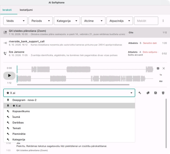The width and height of the screenshot is (170, 154).
Task: Expand the Kategorija filter dropdown
Action: tap(67, 21)
